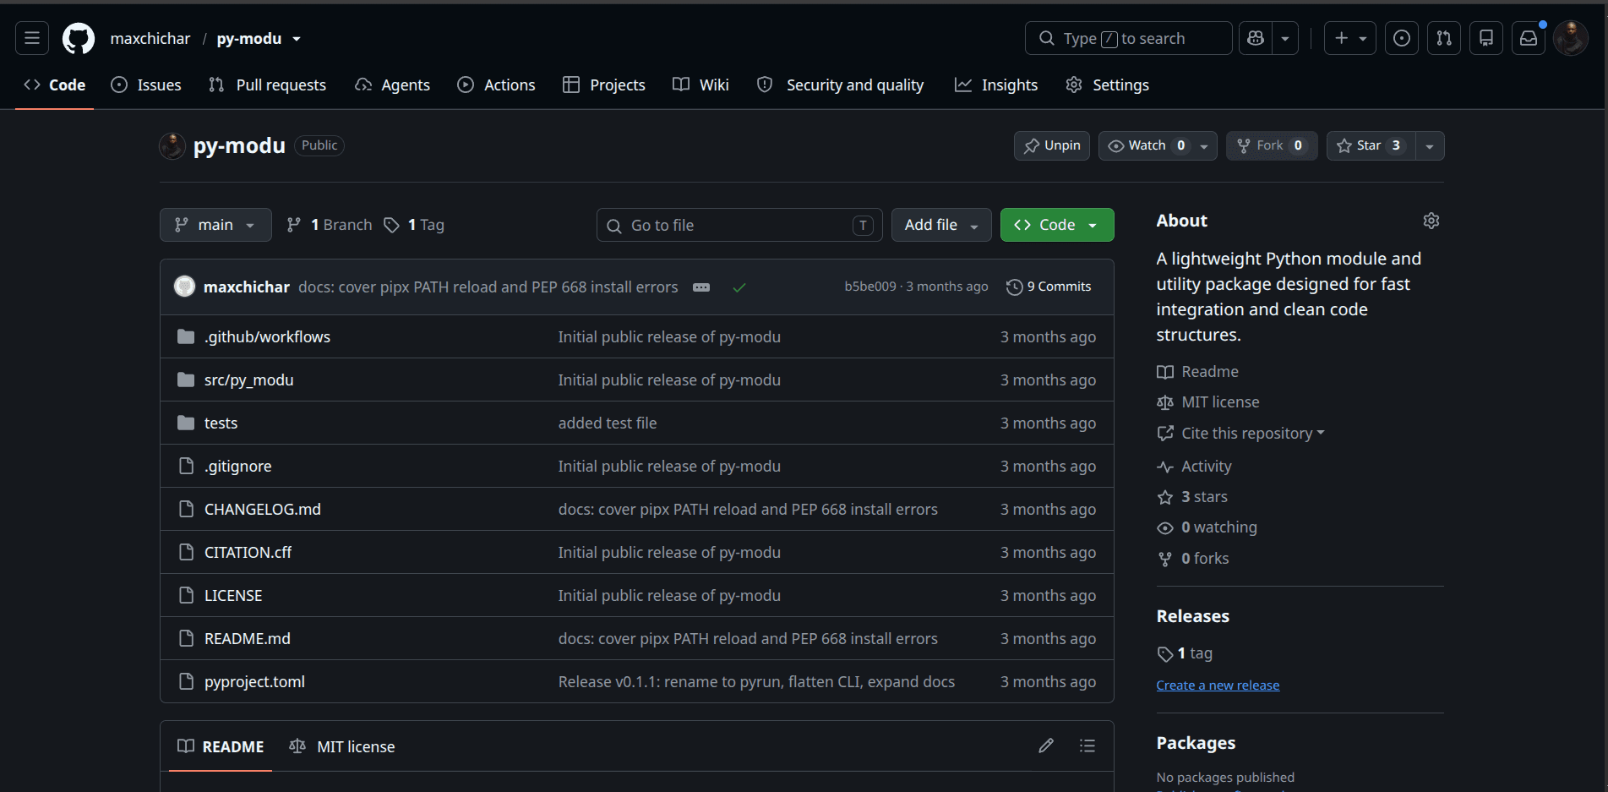This screenshot has height=792, width=1608.
Task: Edit About settings gear icon
Action: coord(1431,221)
